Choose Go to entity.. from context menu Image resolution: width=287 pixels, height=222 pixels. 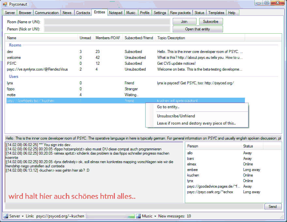point(197,107)
